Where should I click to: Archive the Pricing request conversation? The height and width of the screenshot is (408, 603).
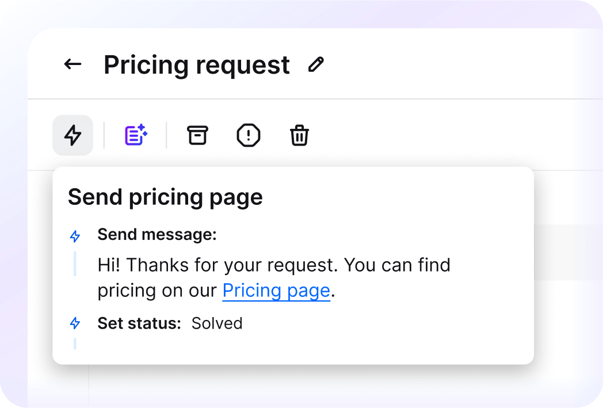pos(197,135)
